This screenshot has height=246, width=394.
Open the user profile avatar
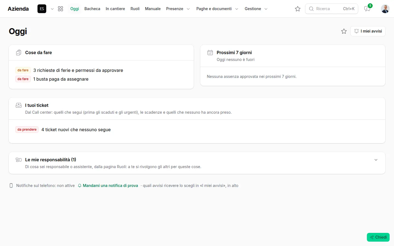(385, 9)
